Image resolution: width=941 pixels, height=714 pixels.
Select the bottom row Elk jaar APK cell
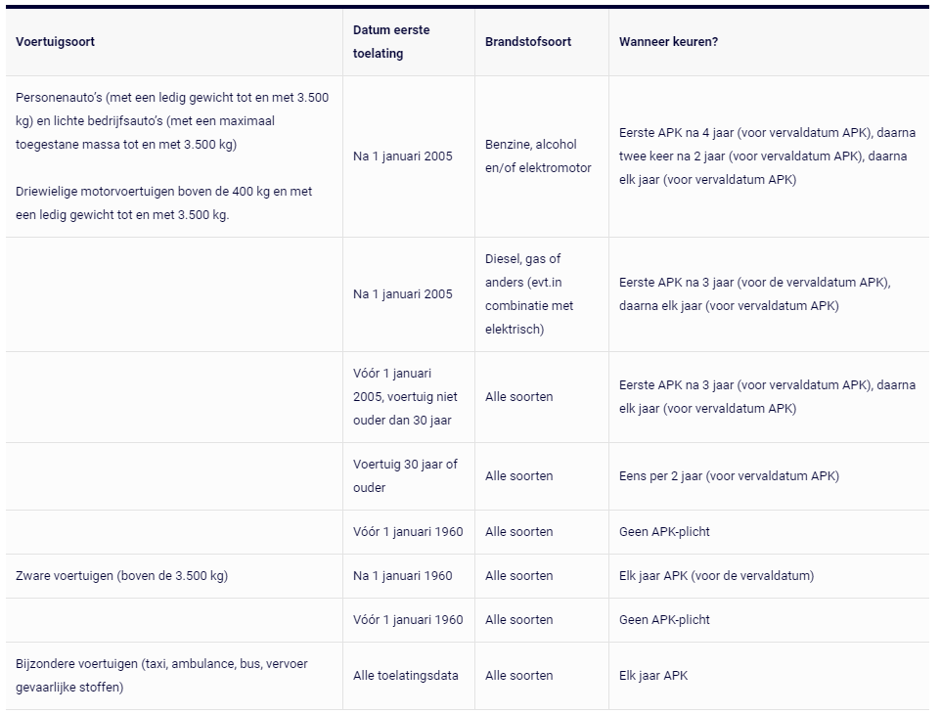coord(653,676)
